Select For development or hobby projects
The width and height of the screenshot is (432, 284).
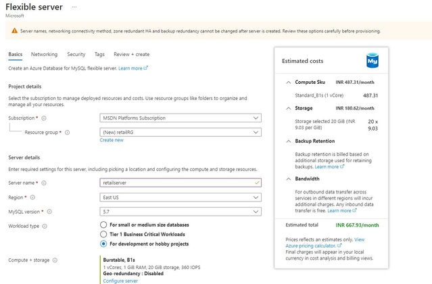click(x=103, y=243)
